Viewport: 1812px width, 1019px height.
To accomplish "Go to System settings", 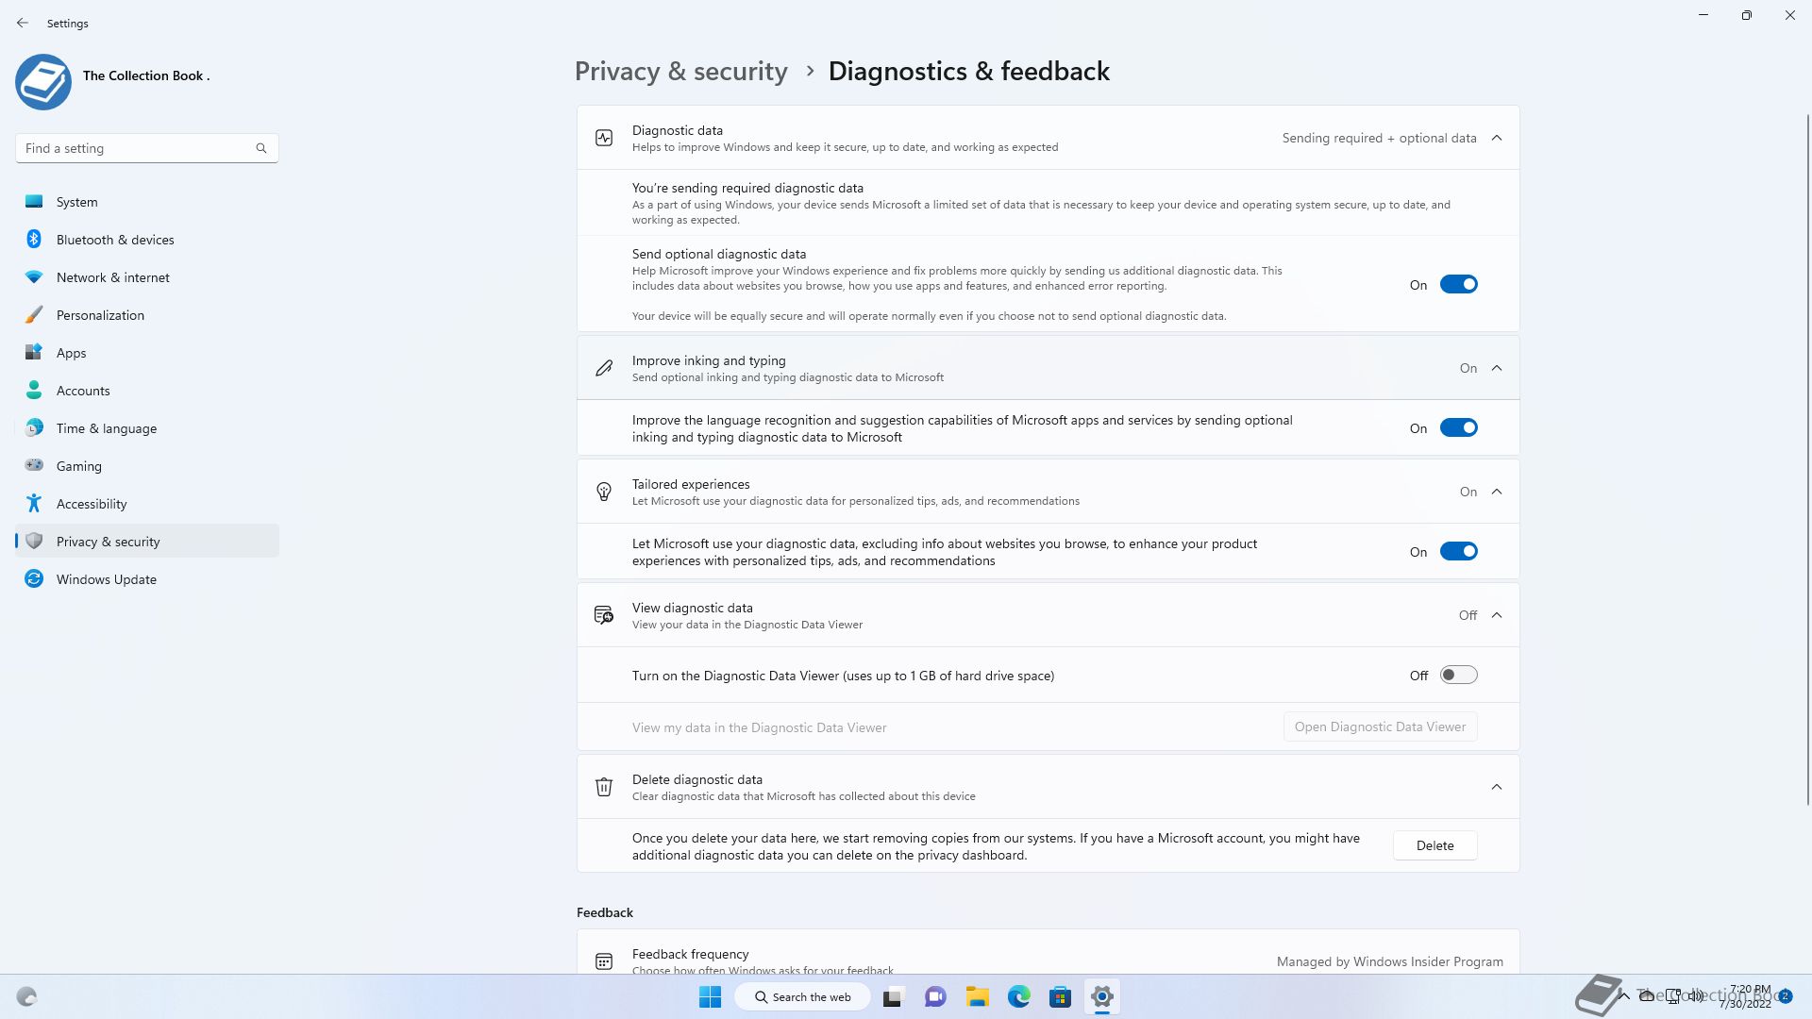I will coord(147,202).
